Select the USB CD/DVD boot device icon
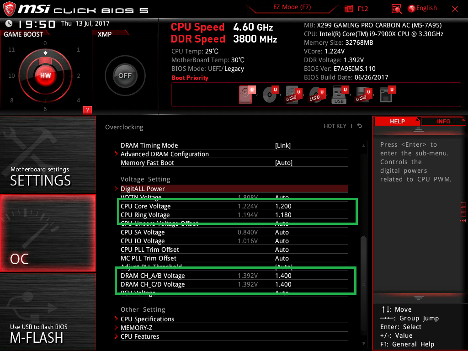This screenshot has width=468, height=351. click(317, 95)
